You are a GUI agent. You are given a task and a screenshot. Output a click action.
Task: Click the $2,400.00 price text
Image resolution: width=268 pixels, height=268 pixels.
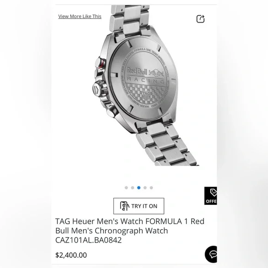click(71, 255)
